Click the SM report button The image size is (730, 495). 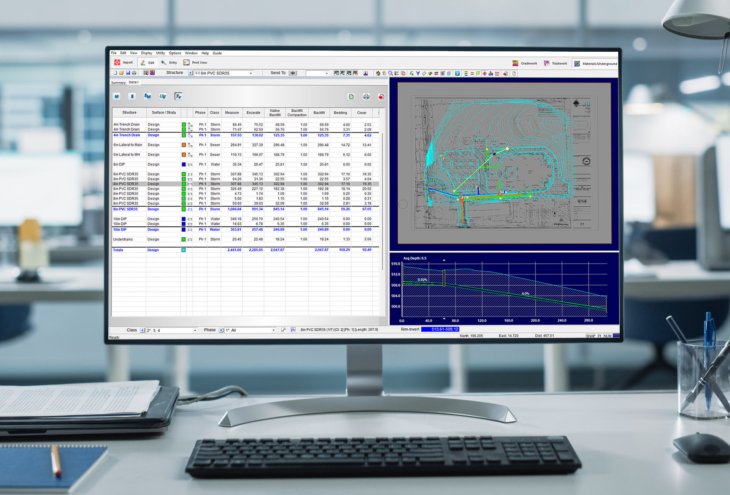[x=148, y=96]
